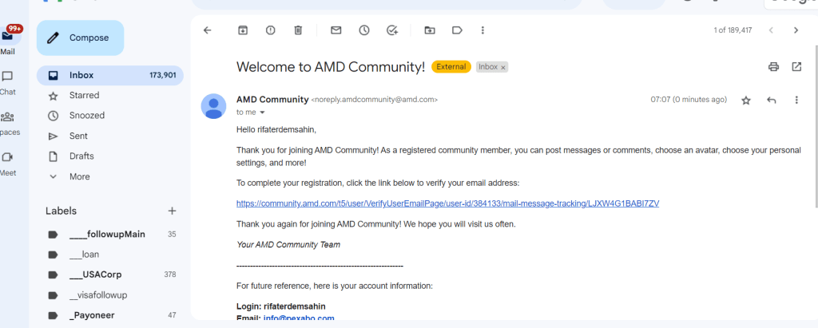Go back to the inbox list arrow
The image size is (818, 328).
[x=207, y=30]
